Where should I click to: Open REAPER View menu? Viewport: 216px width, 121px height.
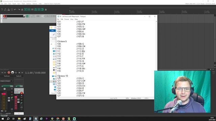point(9,4)
